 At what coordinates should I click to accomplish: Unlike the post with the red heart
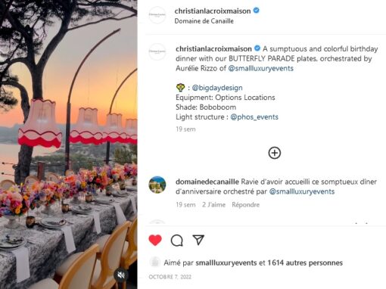[x=155, y=240]
